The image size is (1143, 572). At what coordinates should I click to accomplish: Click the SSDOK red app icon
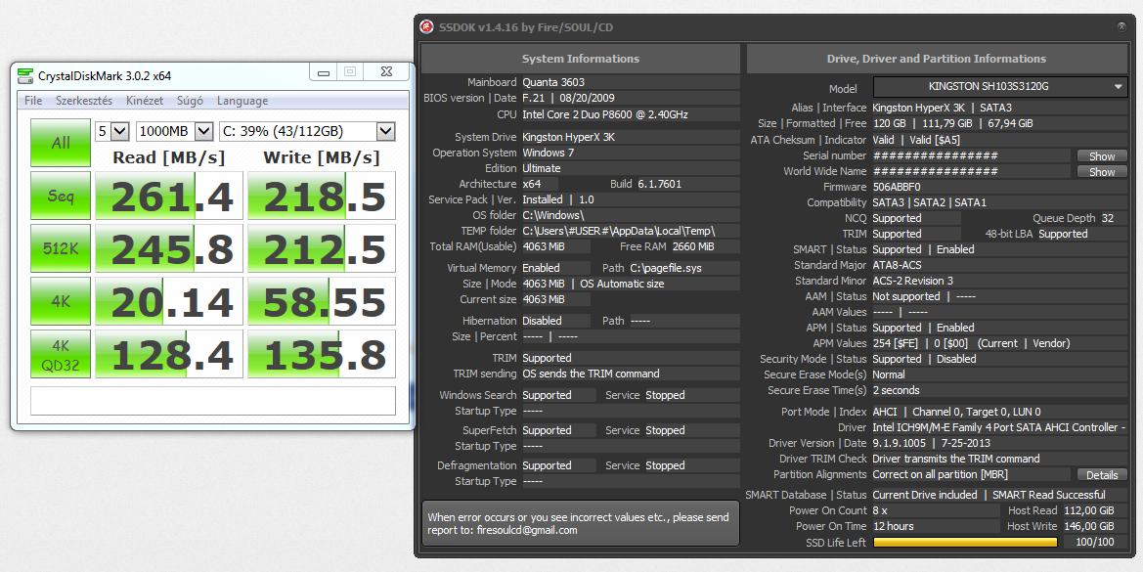point(427,27)
